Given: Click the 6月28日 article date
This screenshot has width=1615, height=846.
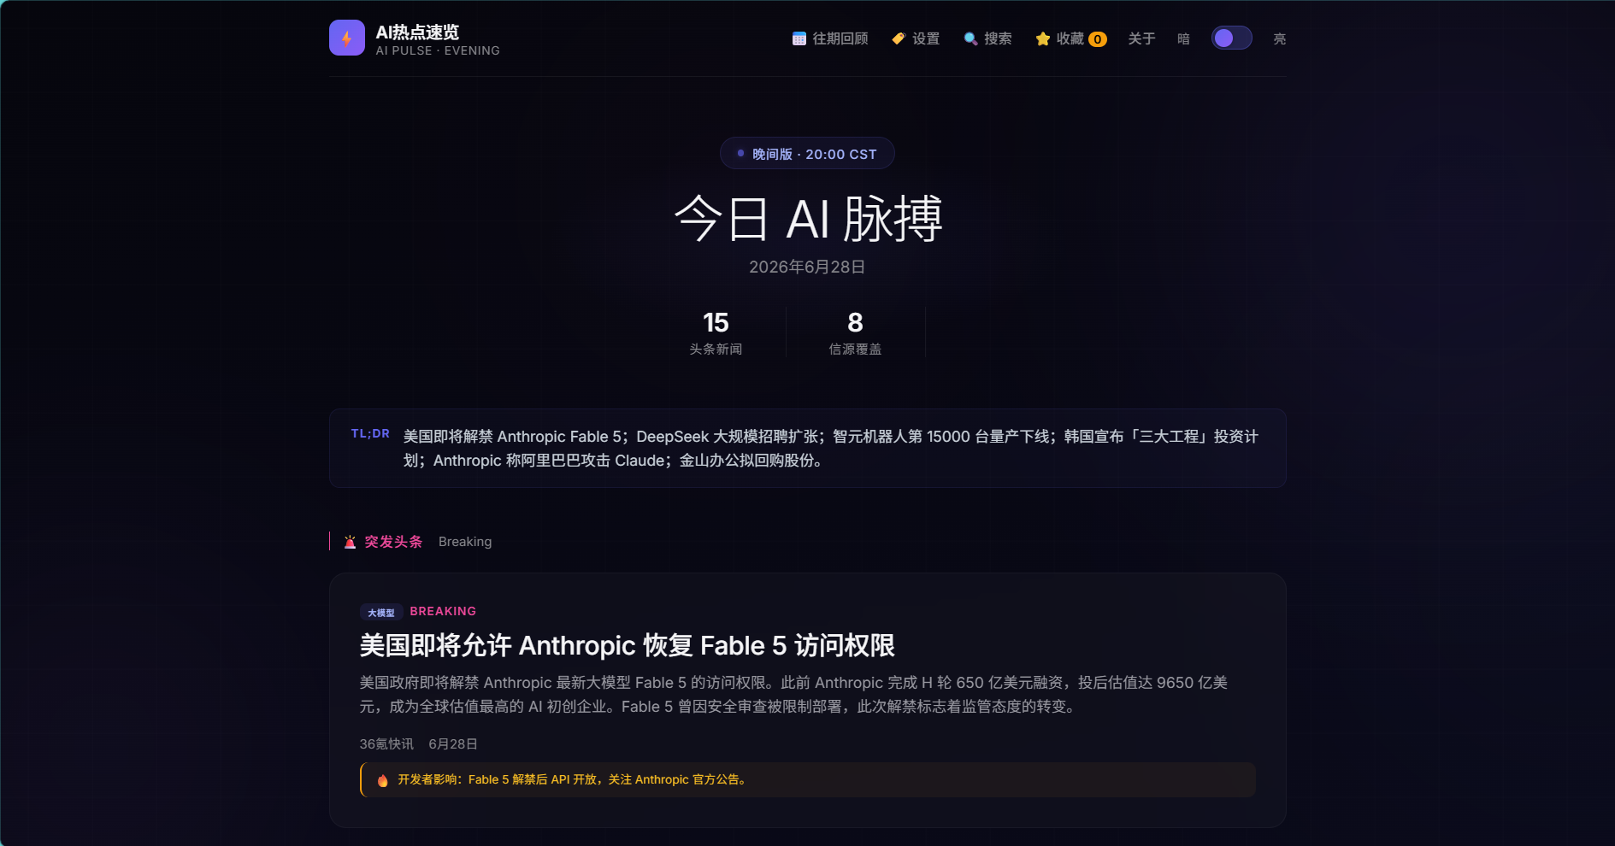Looking at the screenshot, I should click(x=453, y=744).
